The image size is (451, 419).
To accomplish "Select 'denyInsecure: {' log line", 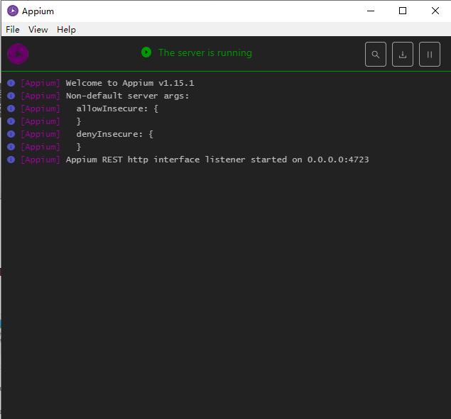I will pyautogui.click(x=115, y=134).
